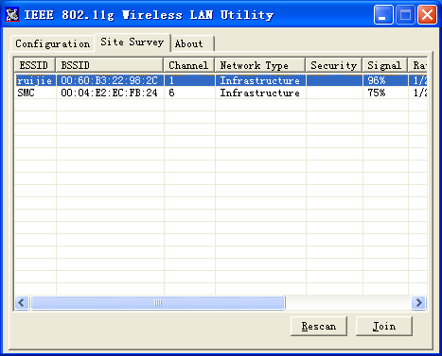The height and width of the screenshot is (356, 442).
Task: Sort by the BSSID column header
Action: coord(110,65)
